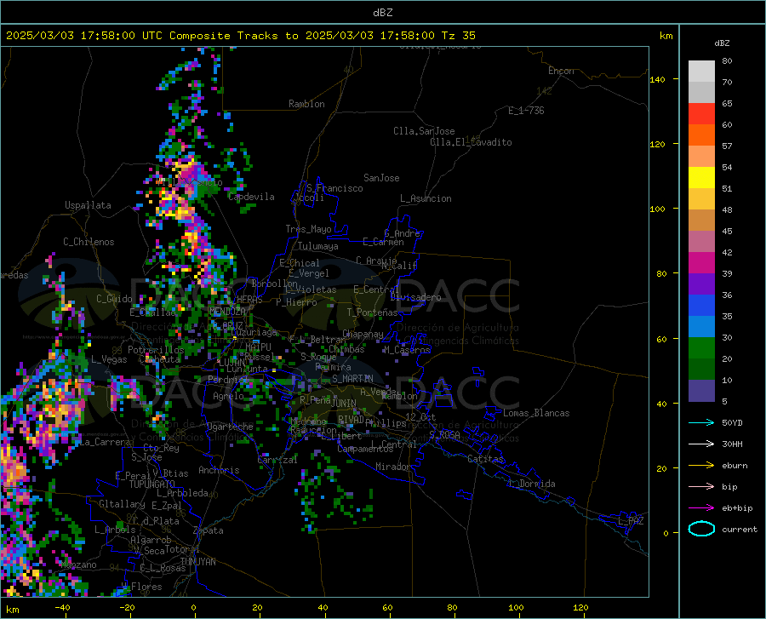
Task: Click the S_Francisco map label
Action: (x=334, y=188)
